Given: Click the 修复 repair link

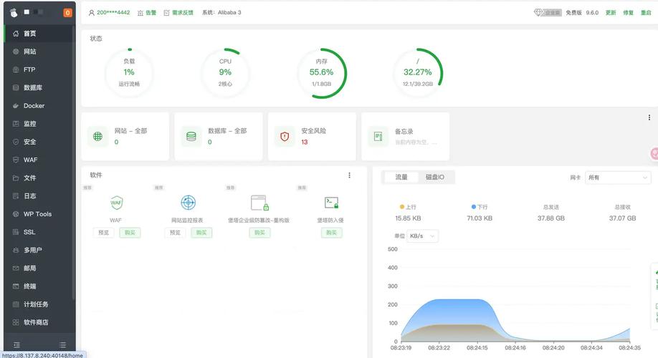Looking at the screenshot, I should click(x=628, y=13).
